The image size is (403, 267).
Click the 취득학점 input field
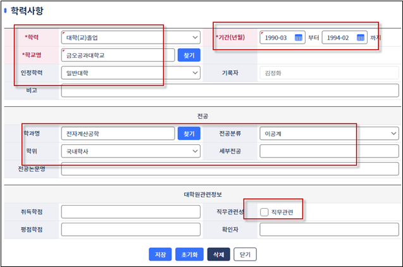pyautogui.click(x=131, y=212)
